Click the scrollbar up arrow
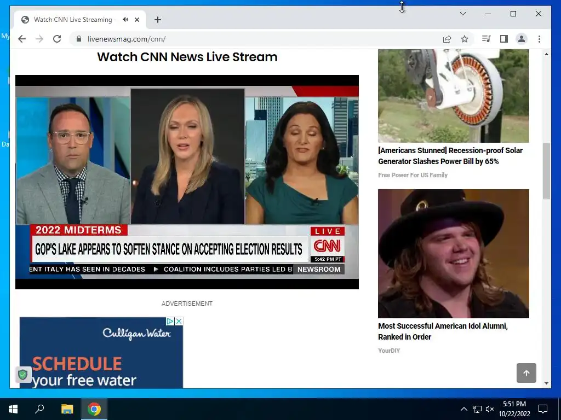The height and width of the screenshot is (420, 561). (x=546, y=54)
